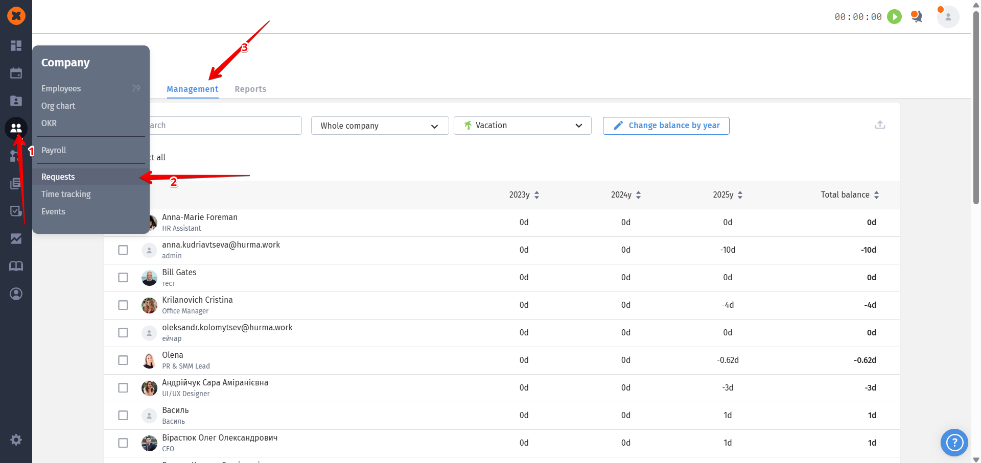
Task: Click -4d 2025y value for Krilanovich Cristina
Action: coord(728,305)
